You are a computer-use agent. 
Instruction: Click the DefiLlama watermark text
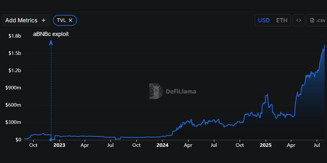[x=181, y=91]
